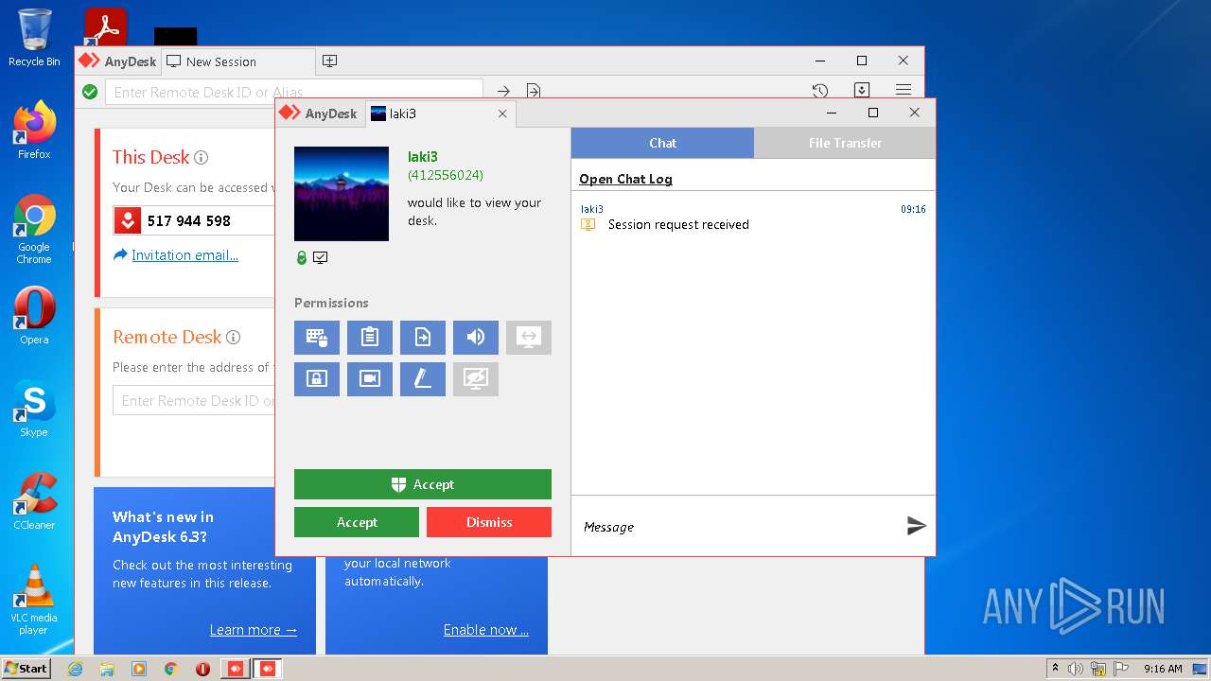Click the green Accept button with shield
Image resolution: width=1211 pixels, height=681 pixels.
(x=423, y=484)
